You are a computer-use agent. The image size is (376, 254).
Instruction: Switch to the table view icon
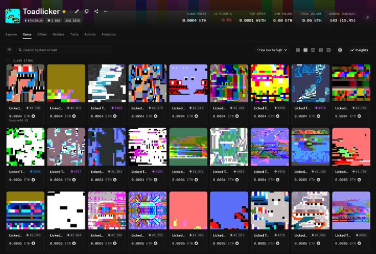coord(328,50)
